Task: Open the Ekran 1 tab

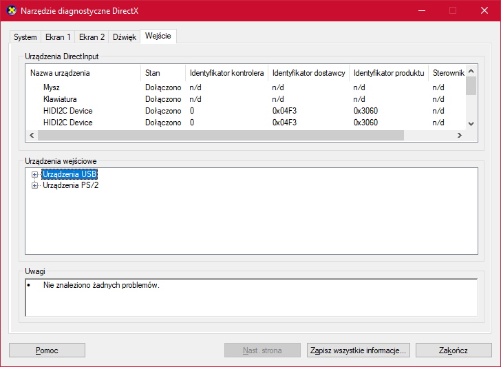Action: (x=58, y=37)
